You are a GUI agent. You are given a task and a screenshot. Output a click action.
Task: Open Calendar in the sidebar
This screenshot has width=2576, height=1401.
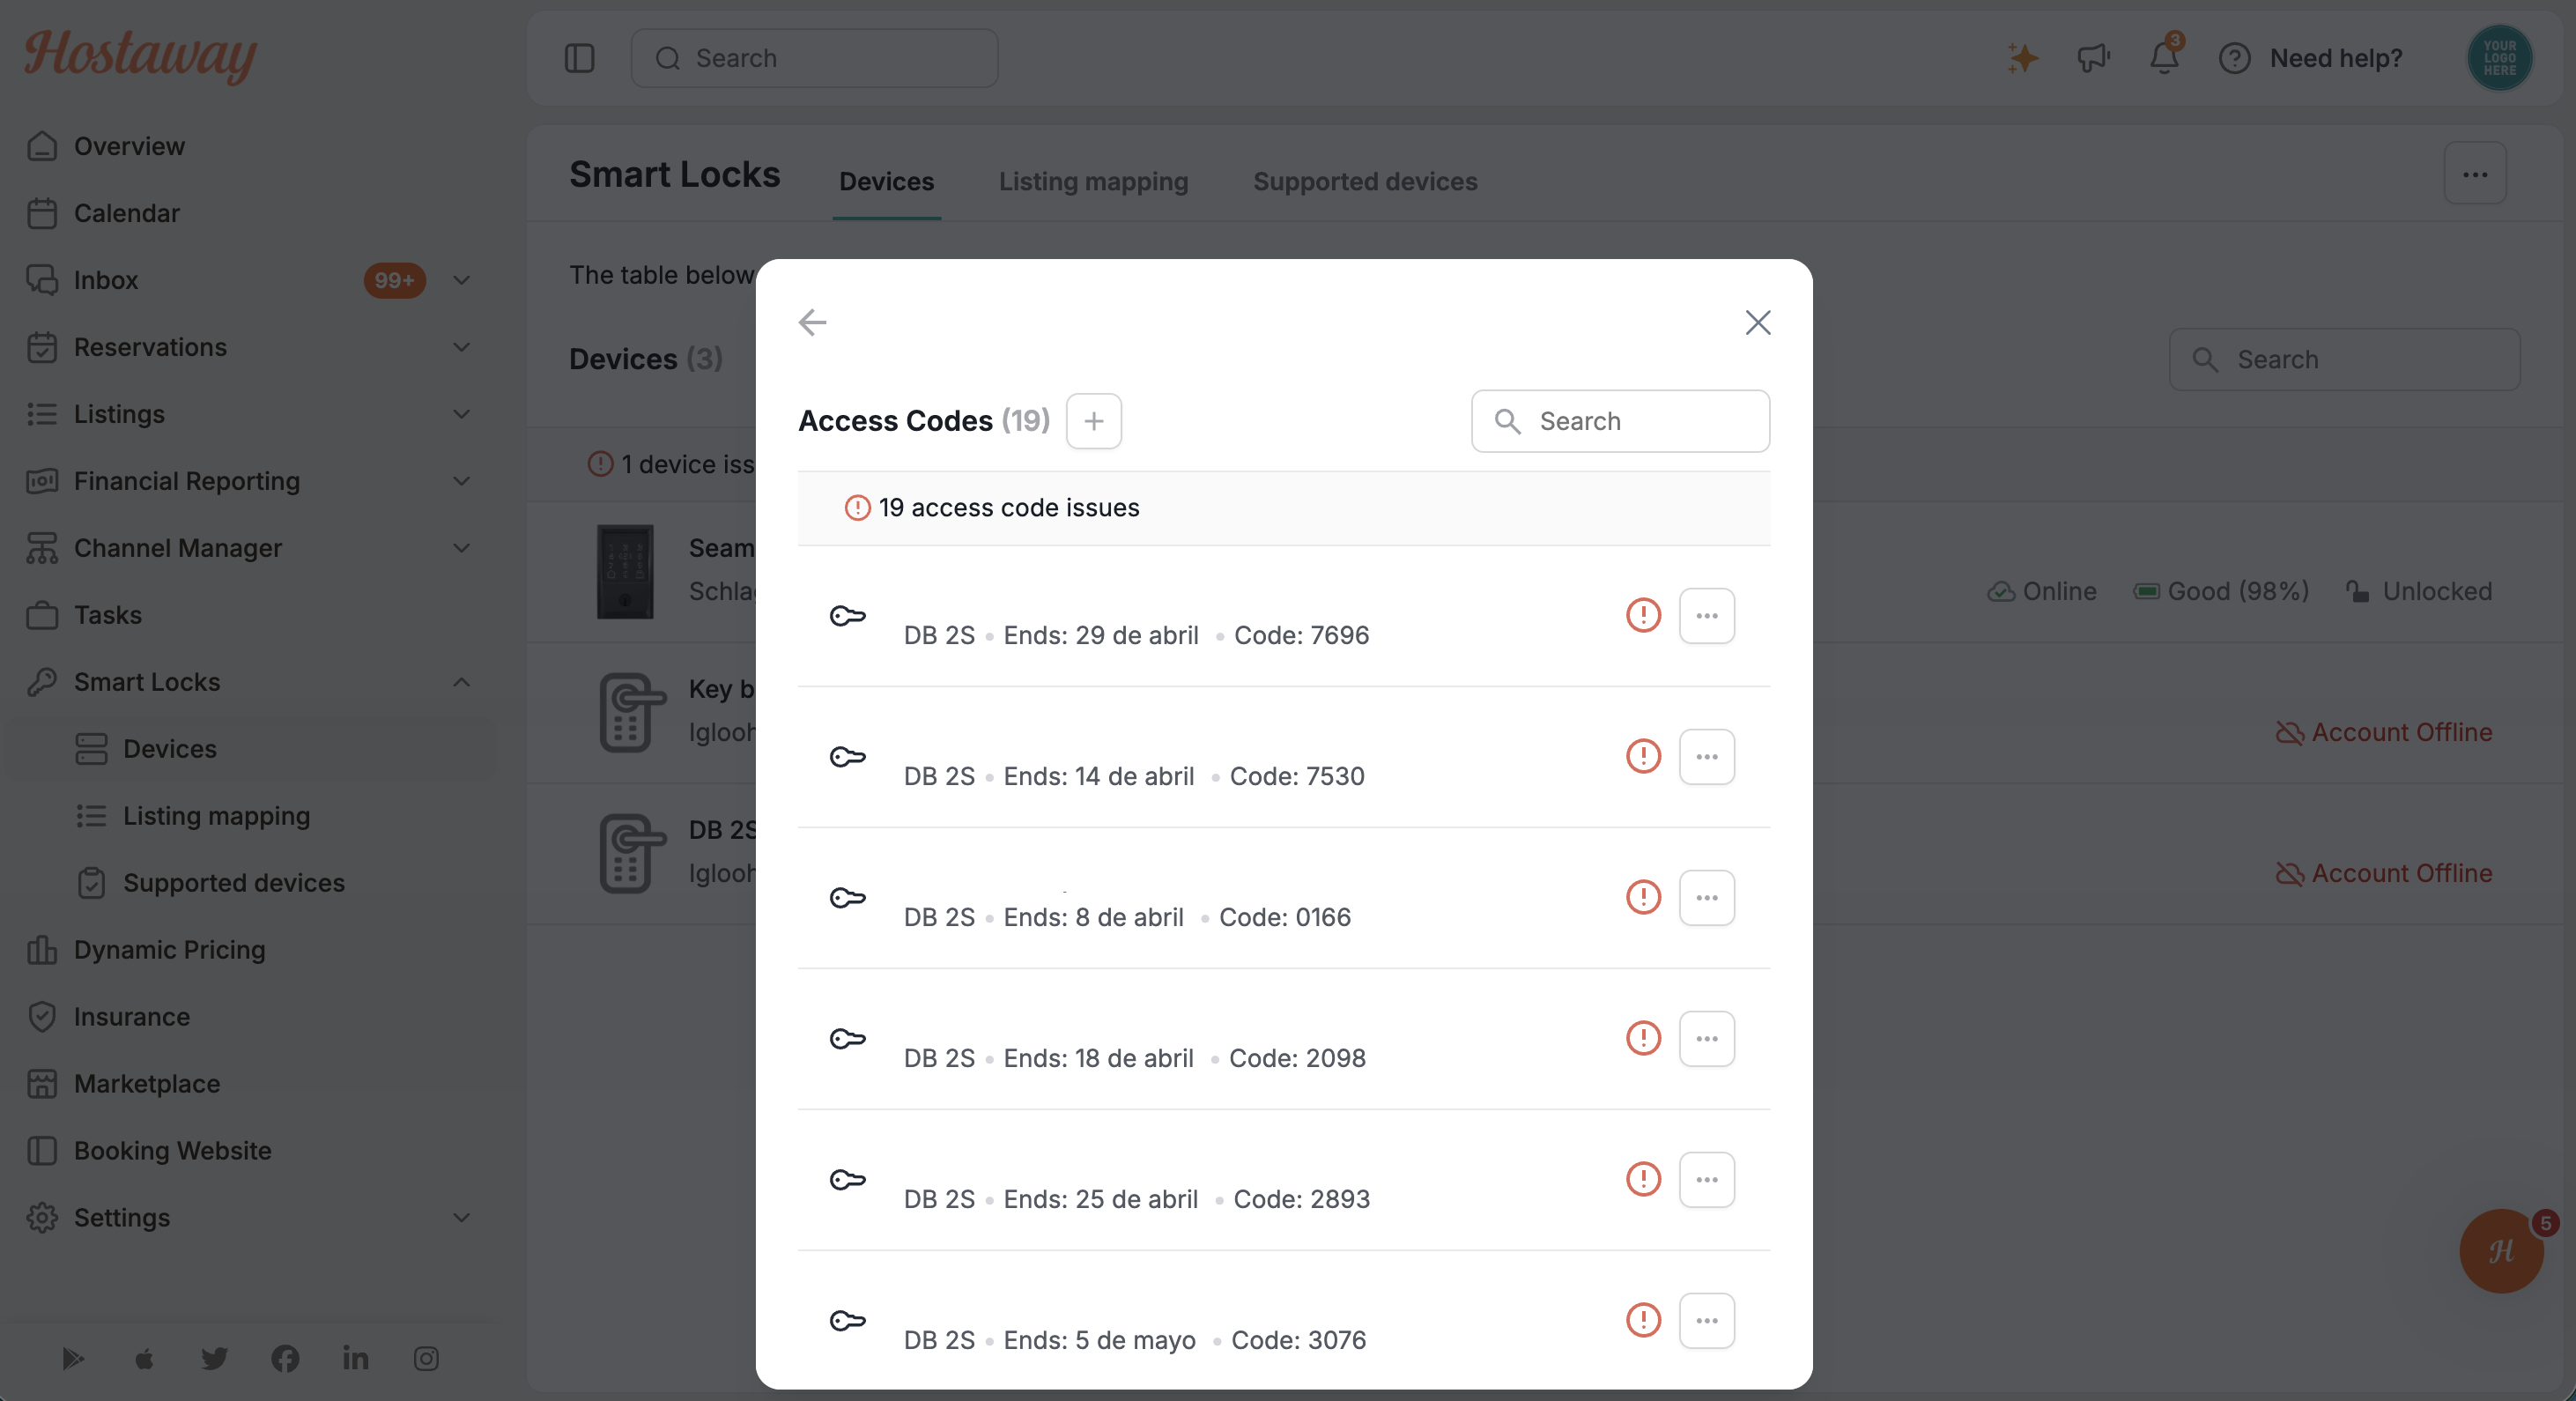126,213
